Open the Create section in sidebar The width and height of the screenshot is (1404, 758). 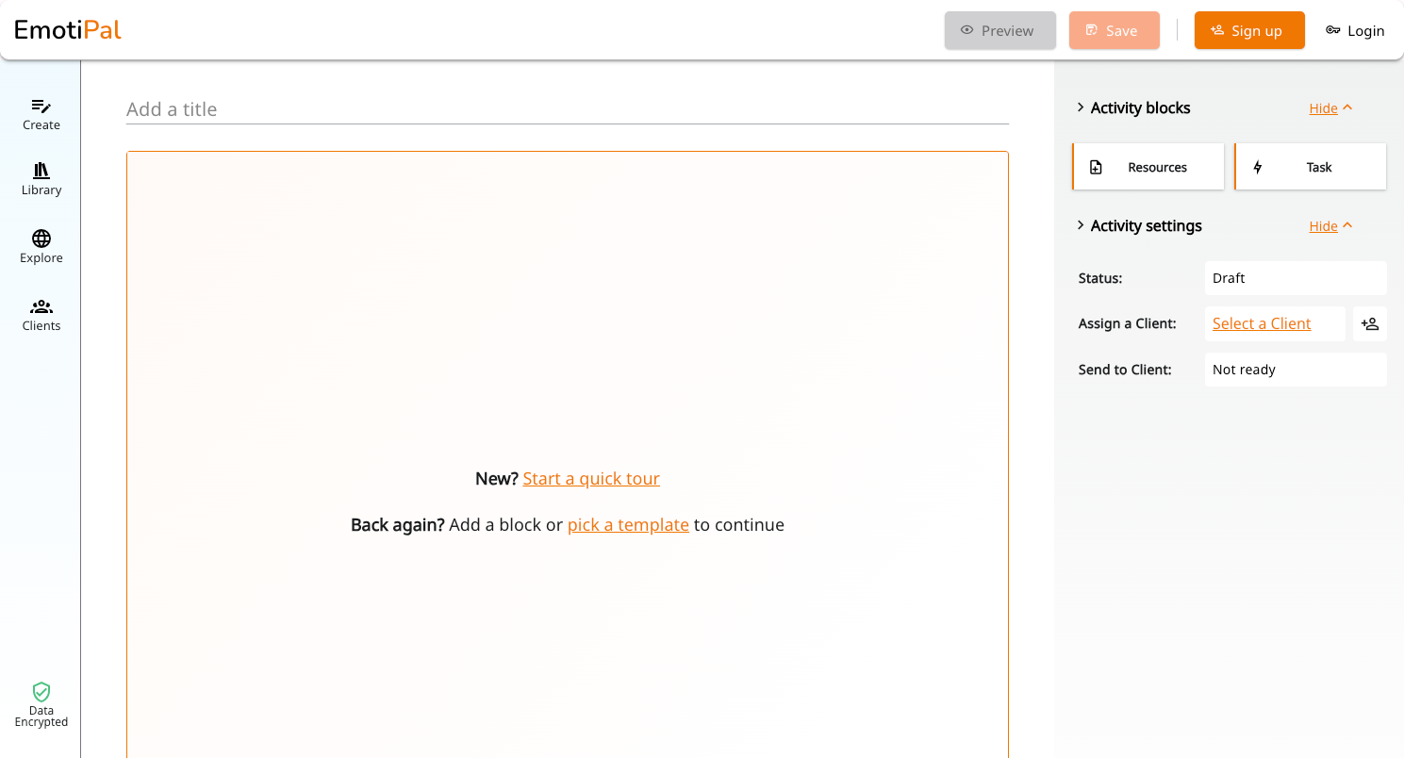41,114
